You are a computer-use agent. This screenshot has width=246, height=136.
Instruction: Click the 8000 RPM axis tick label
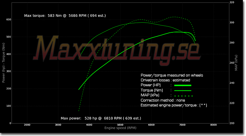(x=213, y=125)
